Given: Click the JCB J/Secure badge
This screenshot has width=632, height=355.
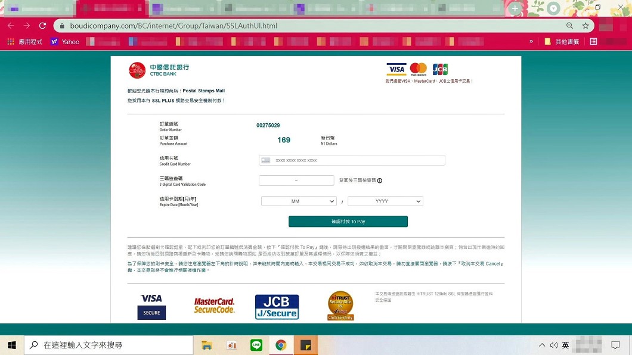Looking at the screenshot, I should [277, 307].
